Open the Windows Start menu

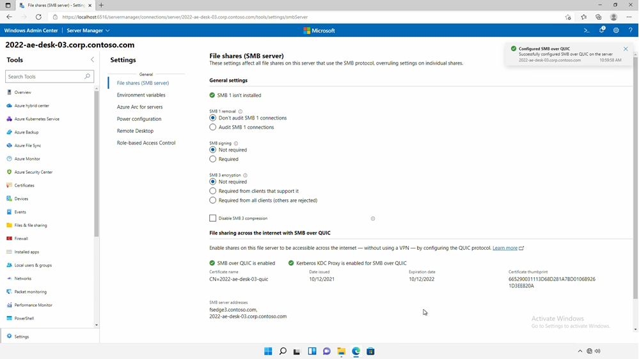tap(268, 351)
